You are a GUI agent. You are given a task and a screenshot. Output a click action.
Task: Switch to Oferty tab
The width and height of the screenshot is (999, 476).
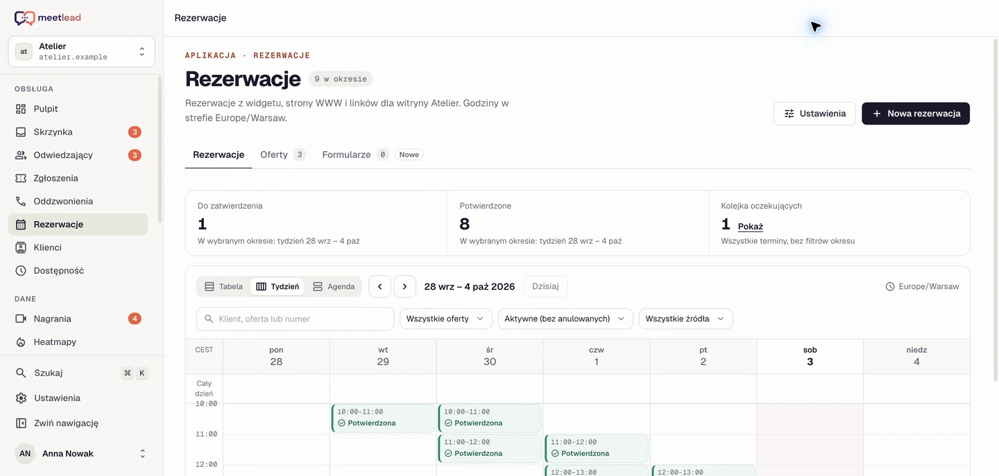click(x=282, y=155)
